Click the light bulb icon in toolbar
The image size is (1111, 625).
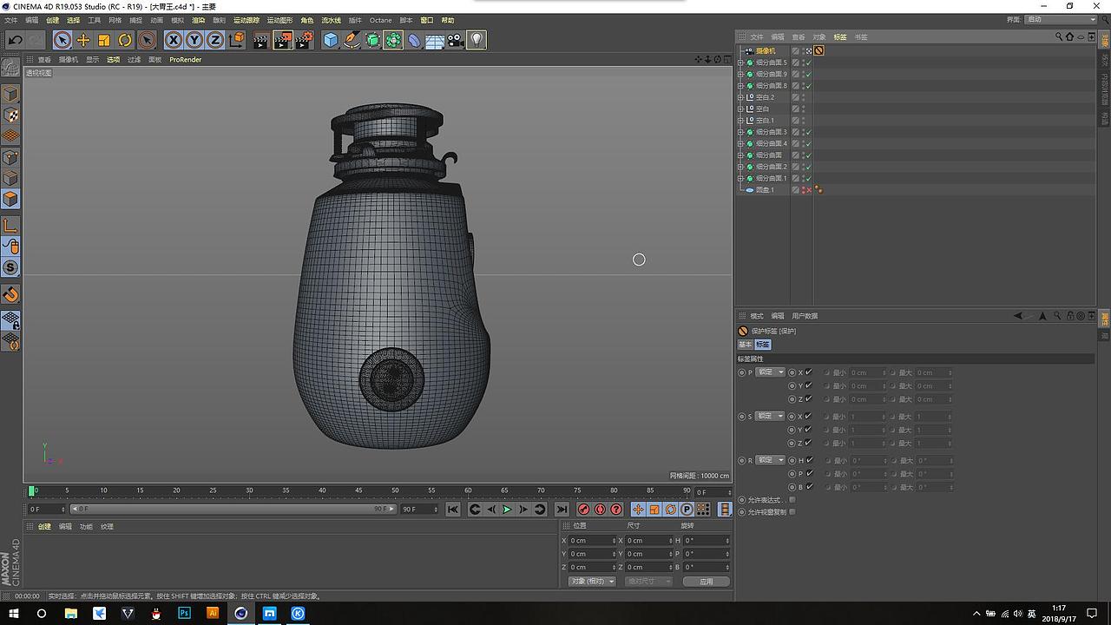pos(477,40)
